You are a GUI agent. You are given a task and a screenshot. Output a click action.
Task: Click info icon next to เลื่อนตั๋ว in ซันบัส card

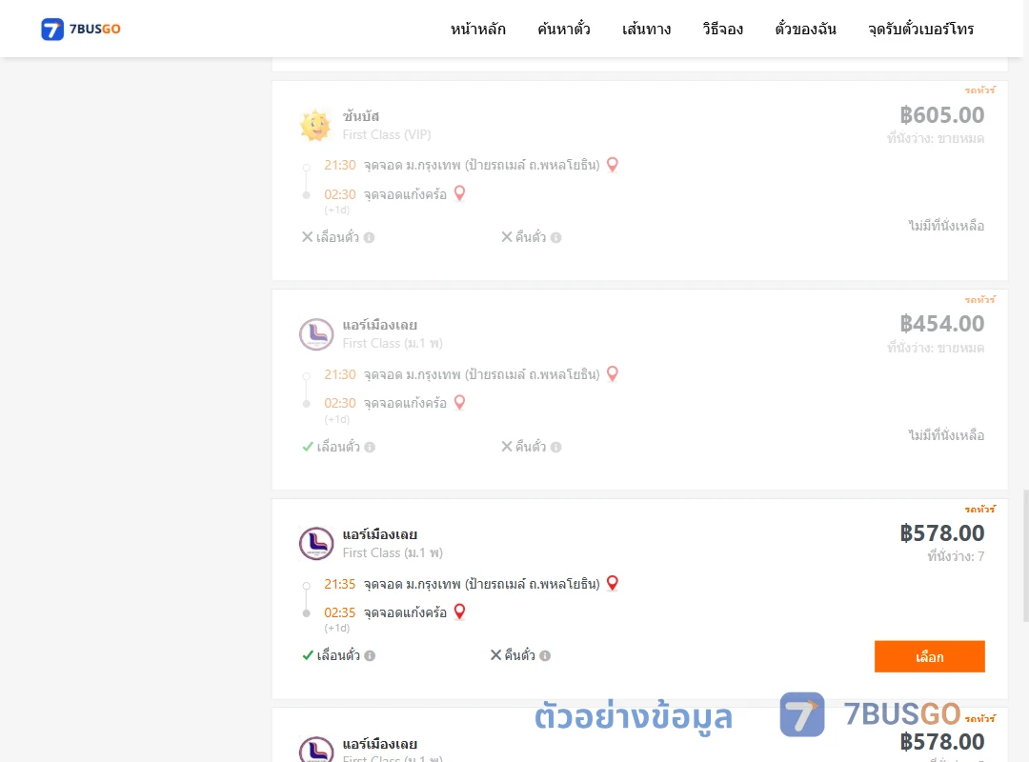(x=370, y=237)
